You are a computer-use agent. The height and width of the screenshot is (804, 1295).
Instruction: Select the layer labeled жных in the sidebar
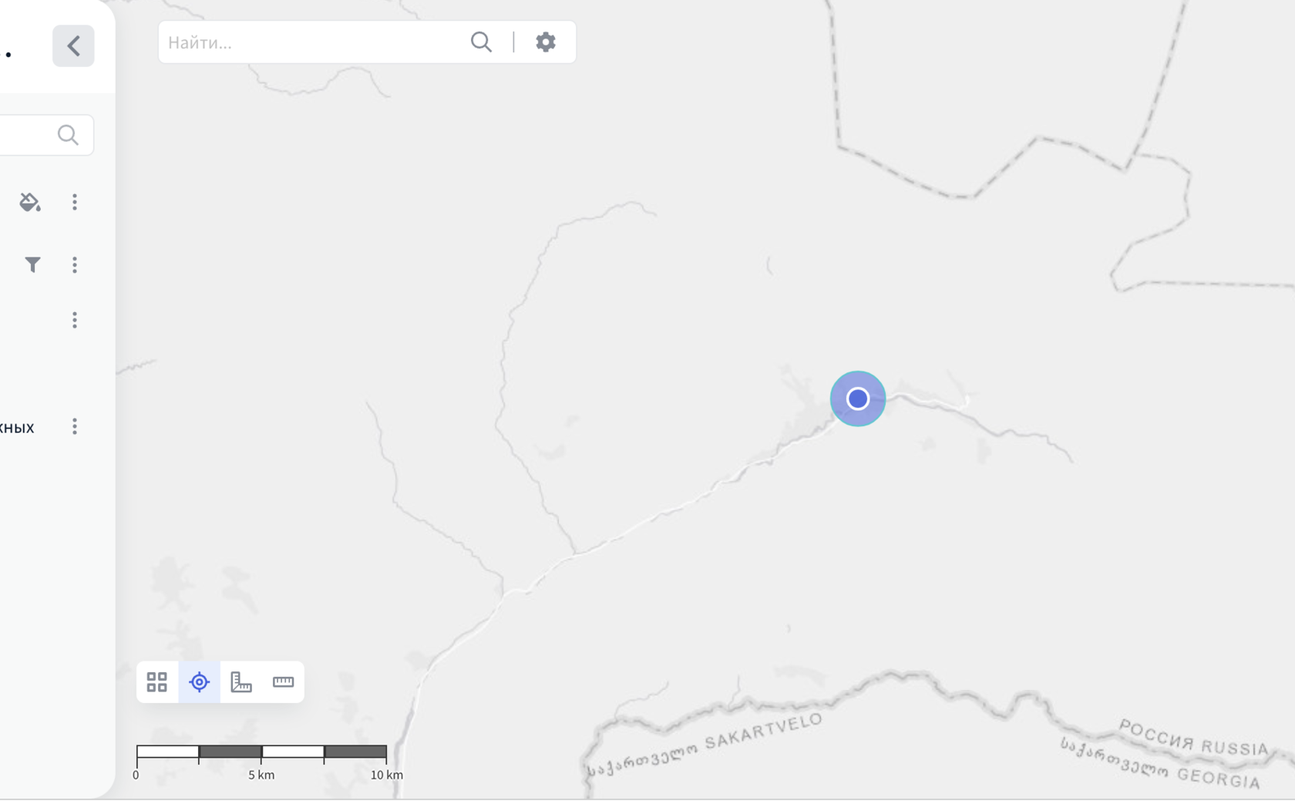coord(17,428)
